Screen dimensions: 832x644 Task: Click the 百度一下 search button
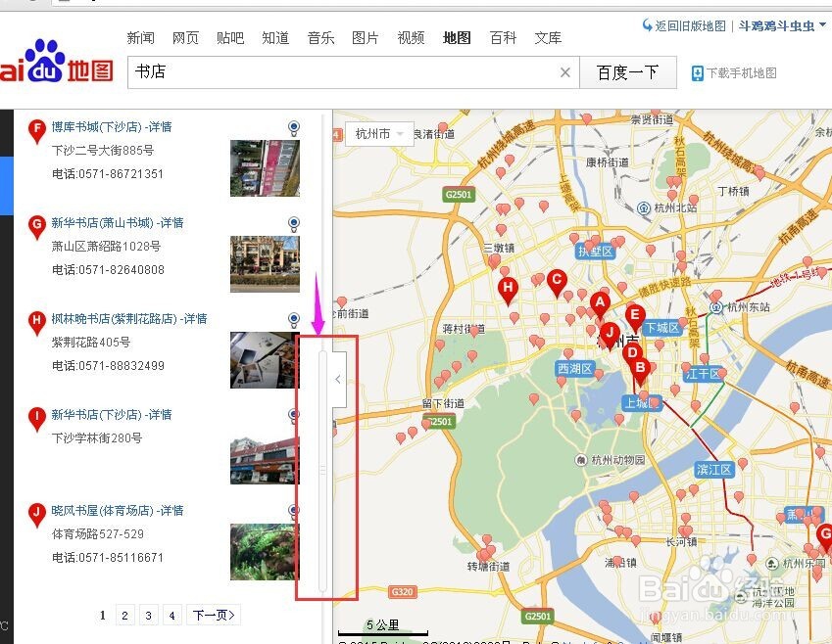(628, 72)
